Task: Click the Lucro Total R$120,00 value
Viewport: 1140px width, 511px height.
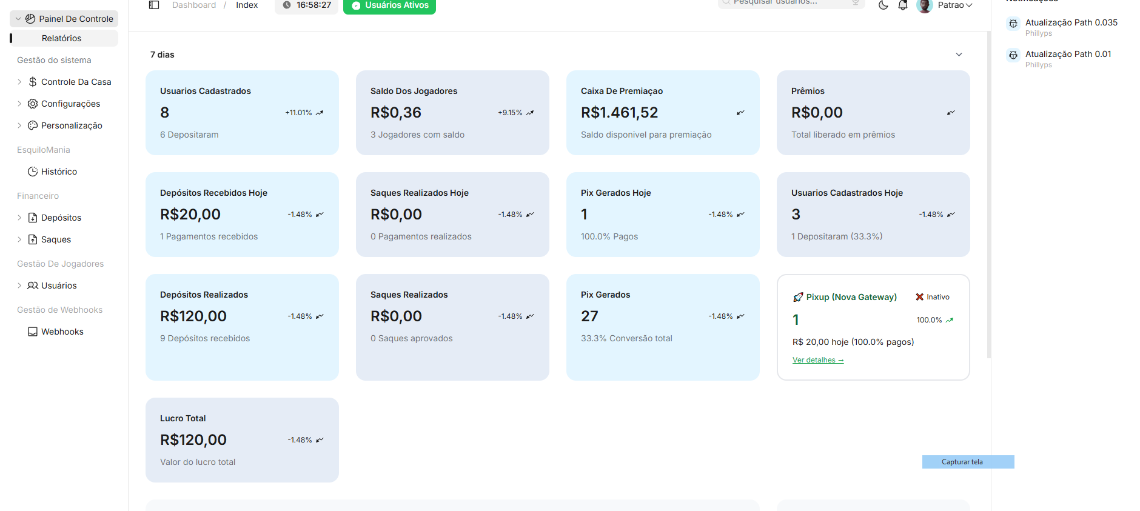Action: click(x=193, y=440)
